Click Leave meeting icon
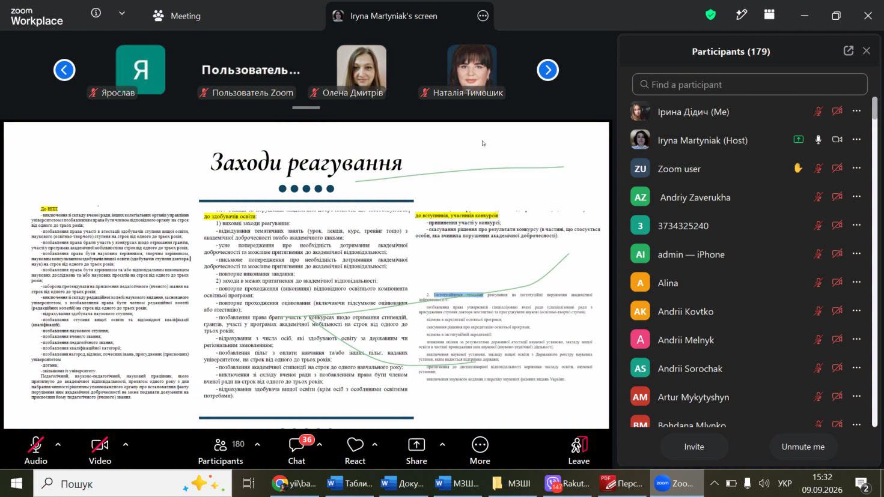 (x=579, y=445)
